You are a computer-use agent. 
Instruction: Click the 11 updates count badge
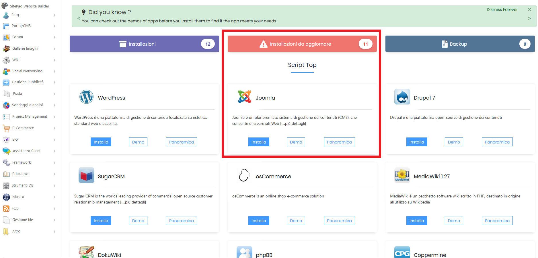pos(366,44)
